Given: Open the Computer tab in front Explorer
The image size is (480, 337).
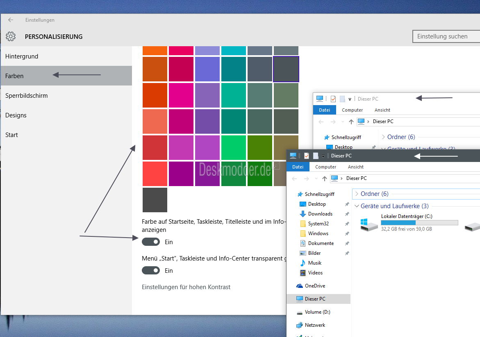Looking at the screenshot, I should (326, 167).
